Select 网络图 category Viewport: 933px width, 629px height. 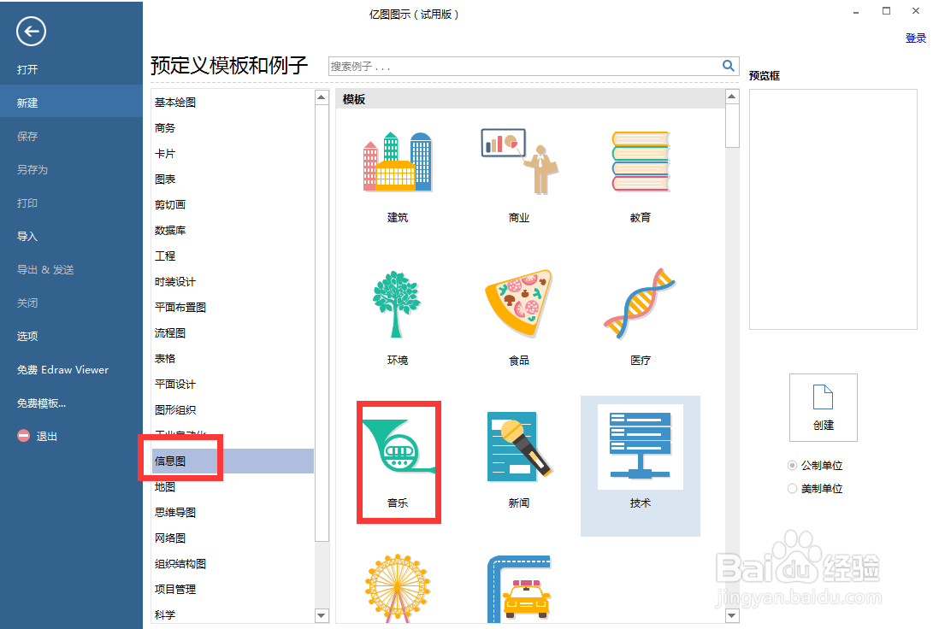click(170, 538)
